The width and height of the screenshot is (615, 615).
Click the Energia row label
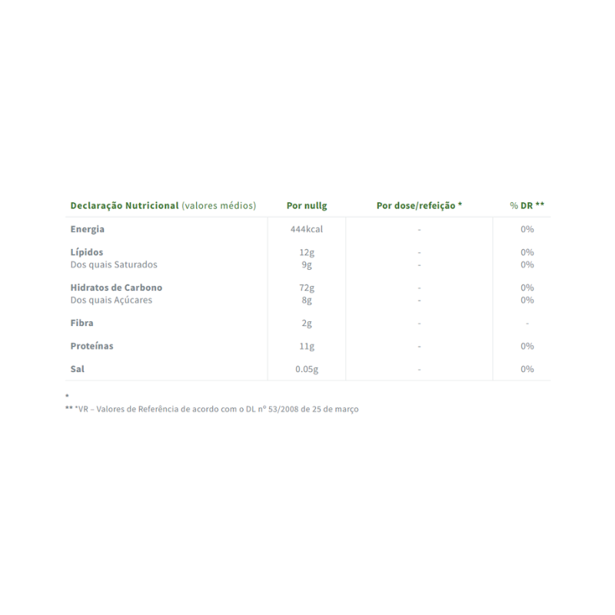pyautogui.click(x=88, y=229)
